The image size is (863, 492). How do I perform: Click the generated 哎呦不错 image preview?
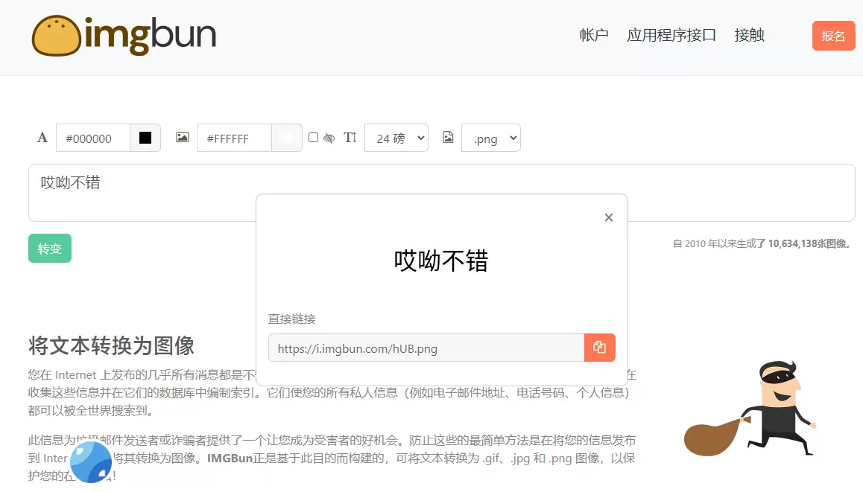(x=441, y=261)
